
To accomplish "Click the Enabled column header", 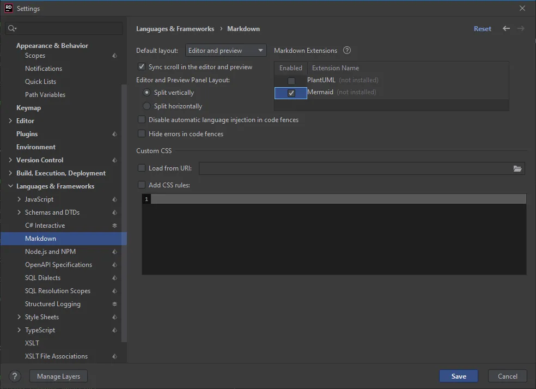I will [291, 68].
